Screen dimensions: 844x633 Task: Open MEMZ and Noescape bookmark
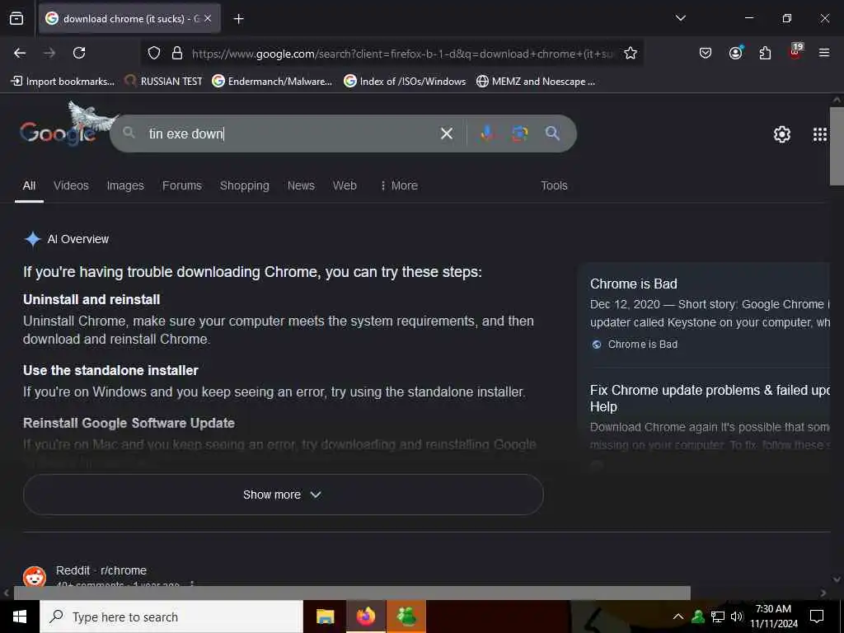[x=536, y=82]
